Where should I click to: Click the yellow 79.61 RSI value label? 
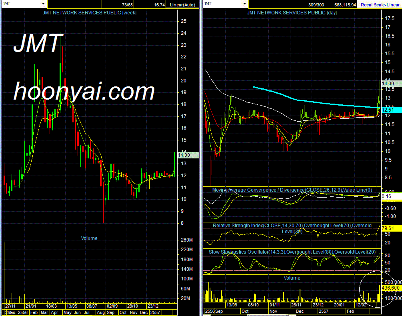[392, 228]
